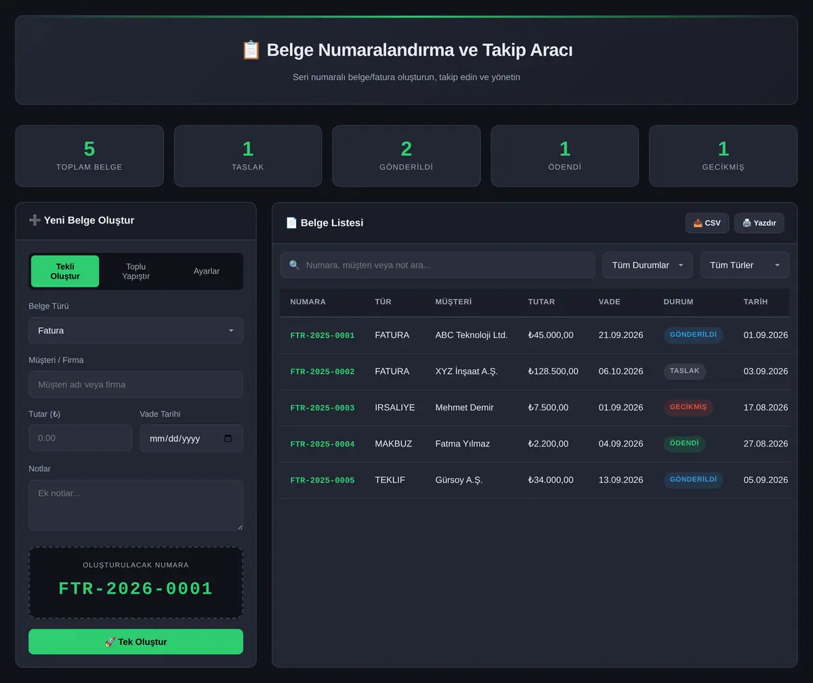
Task: Click the ÖDENDİ status badge in the table
Action: (x=684, y=444)
